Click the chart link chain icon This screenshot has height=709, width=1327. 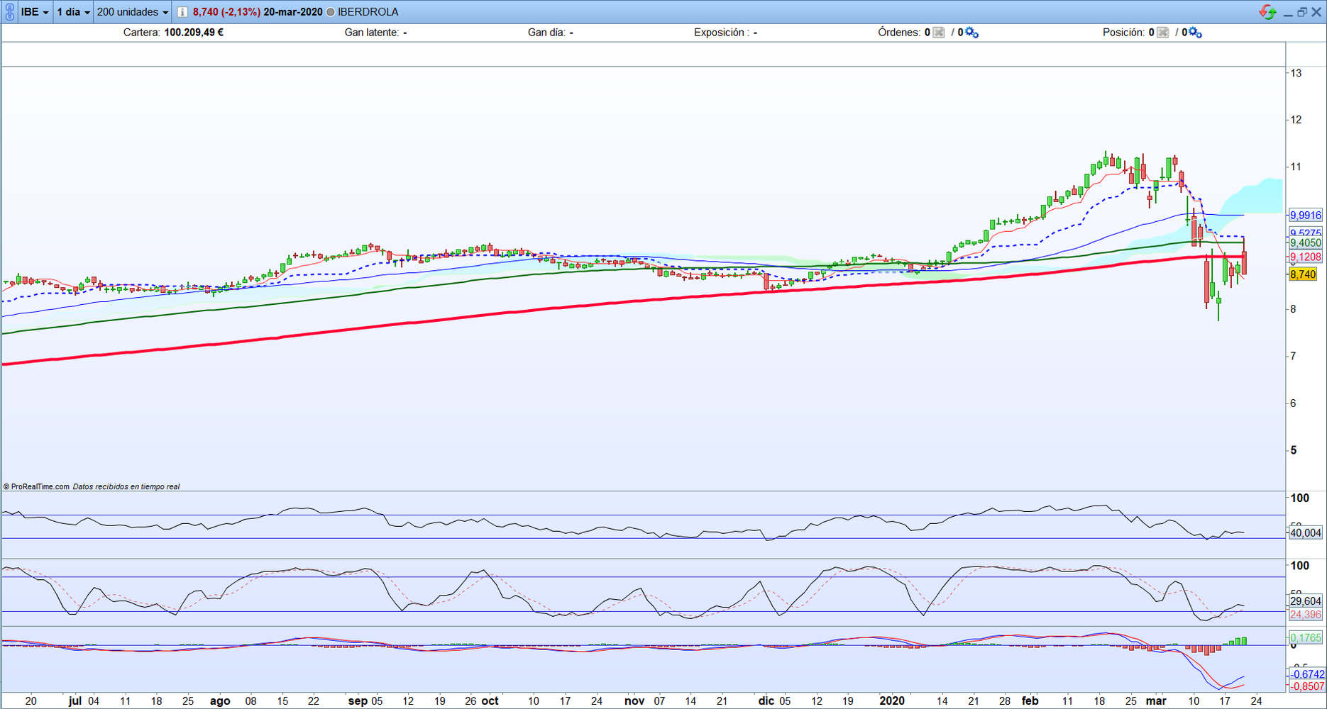(x=10, y=12)
